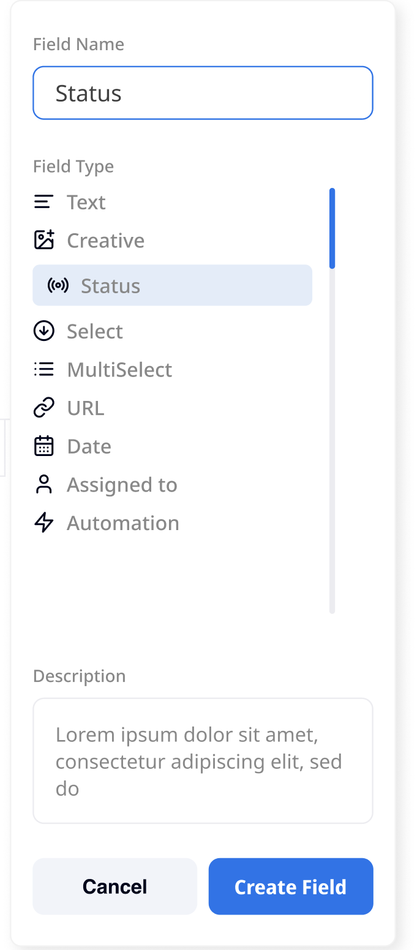Click the Assigned to person icon

(44, 484)
